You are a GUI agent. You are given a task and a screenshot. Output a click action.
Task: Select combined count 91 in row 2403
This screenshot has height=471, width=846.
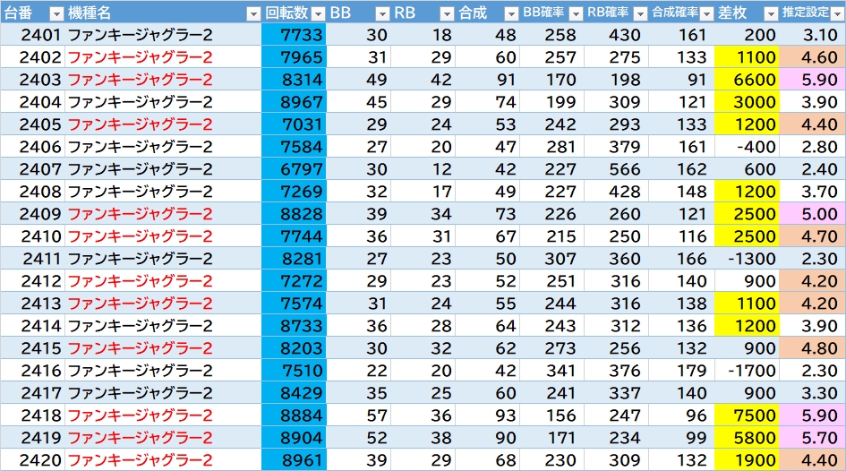click(x=487, y=80)
